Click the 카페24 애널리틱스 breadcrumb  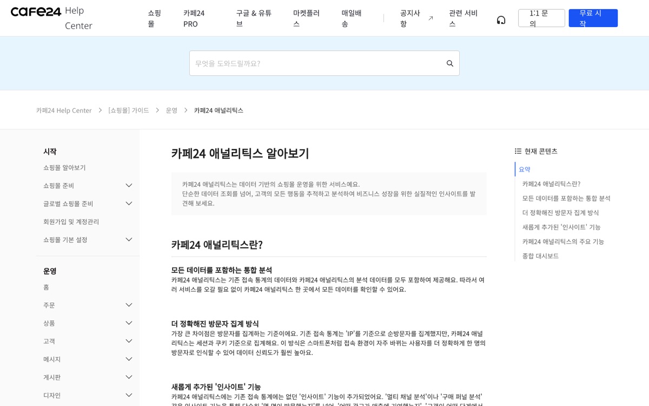coord(218,110)
